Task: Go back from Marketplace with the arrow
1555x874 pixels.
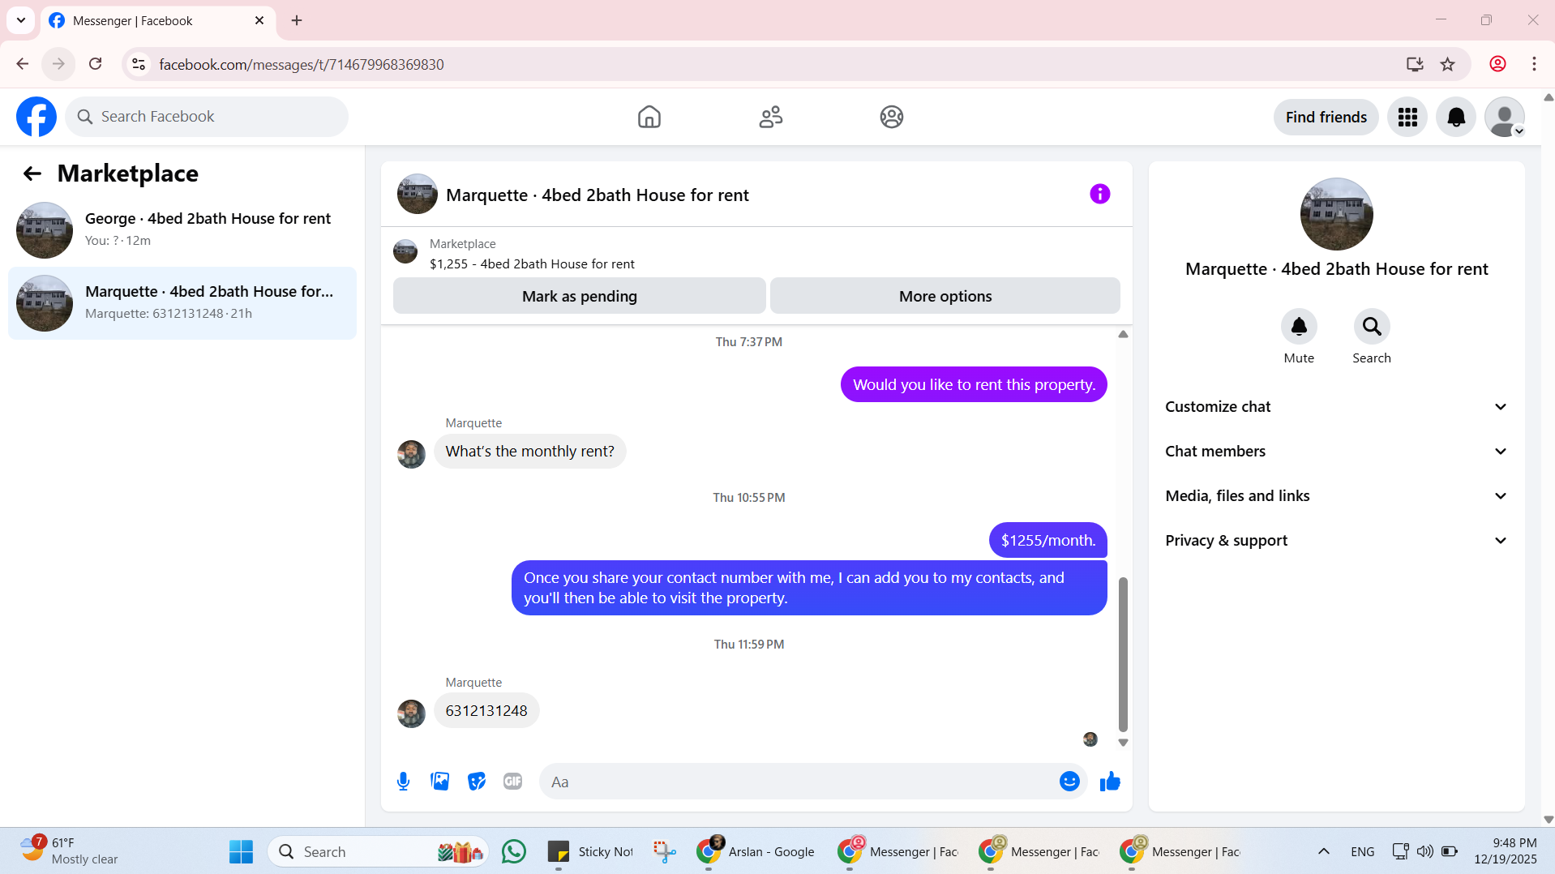Action: point(32,174)
